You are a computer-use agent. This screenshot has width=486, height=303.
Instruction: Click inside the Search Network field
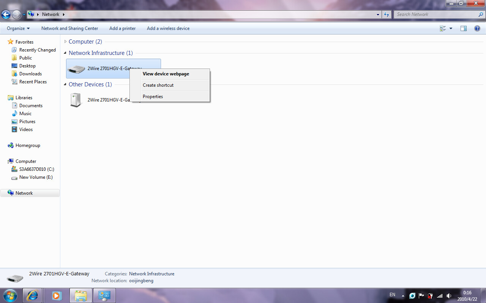(x=437, y=14)
